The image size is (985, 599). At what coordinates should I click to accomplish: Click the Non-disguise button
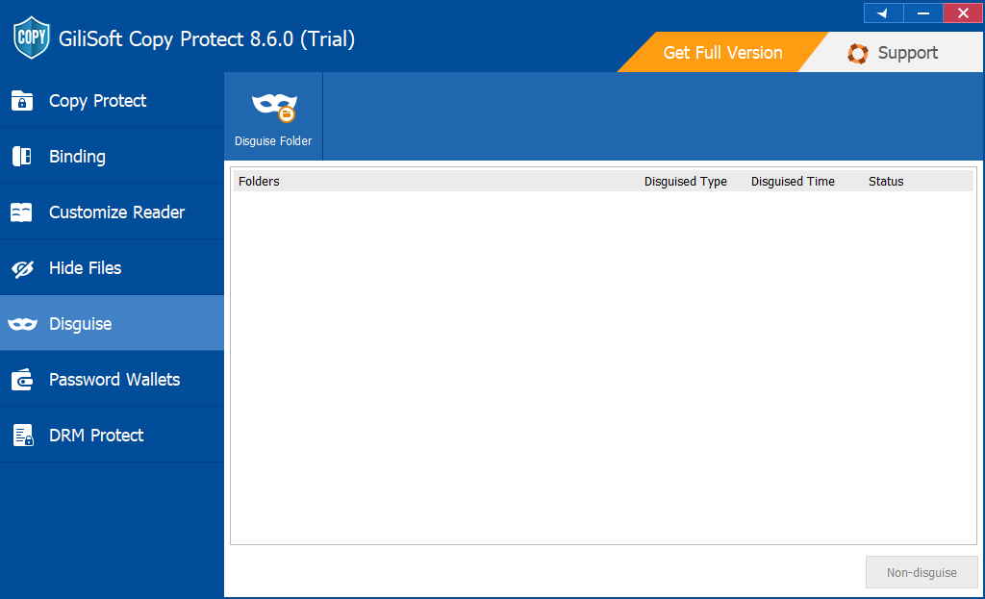coord(922,572)
